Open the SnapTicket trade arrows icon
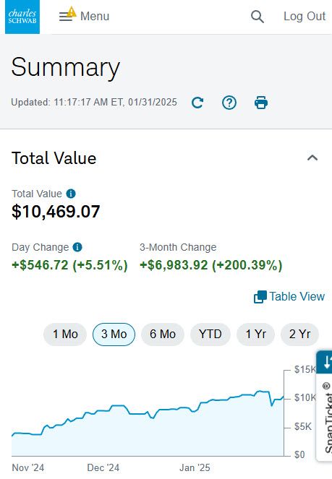332x479 pixels. [326, 362]
